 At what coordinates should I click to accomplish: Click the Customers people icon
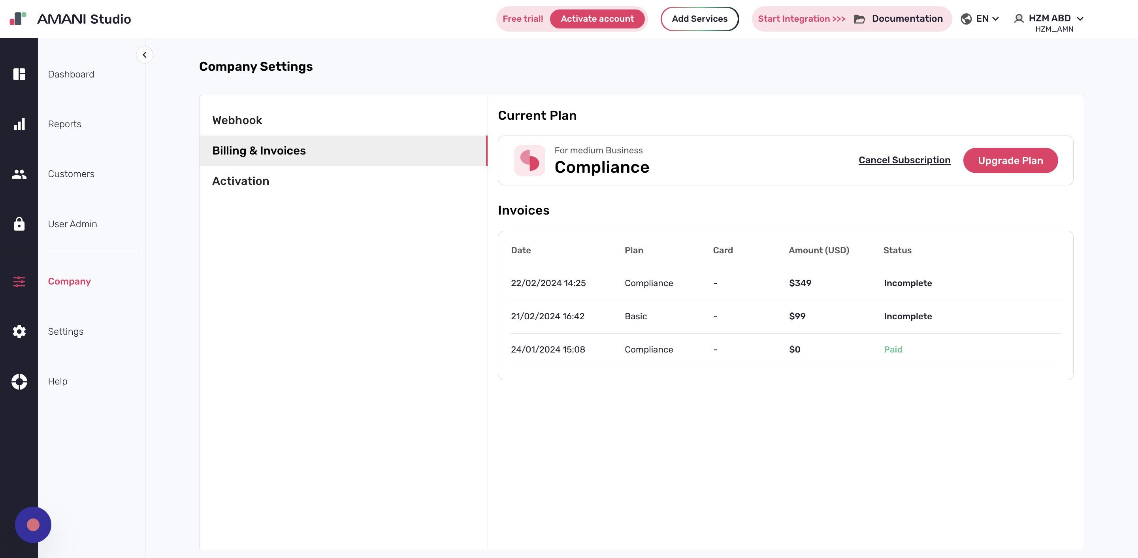[19, 174]
